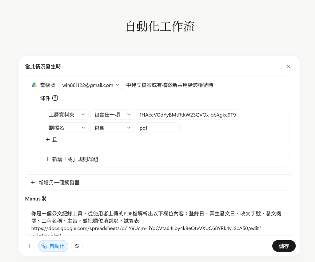Add another trigger with 新增另一個觸發器

click(x=160, y=183)
